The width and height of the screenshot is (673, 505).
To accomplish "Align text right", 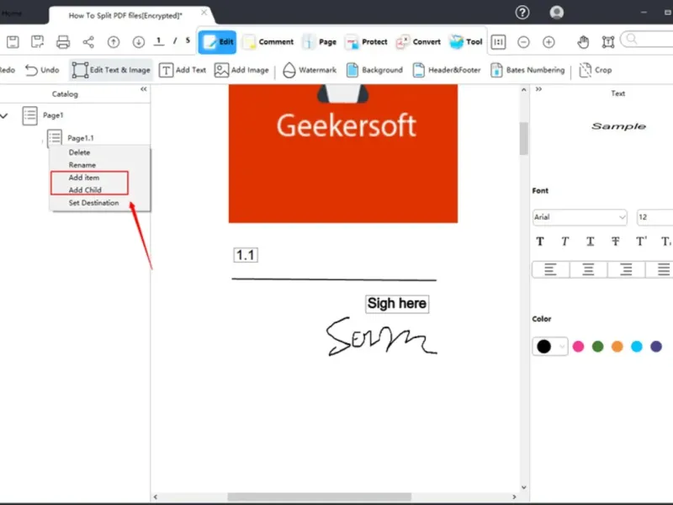I will click(626, 269).
